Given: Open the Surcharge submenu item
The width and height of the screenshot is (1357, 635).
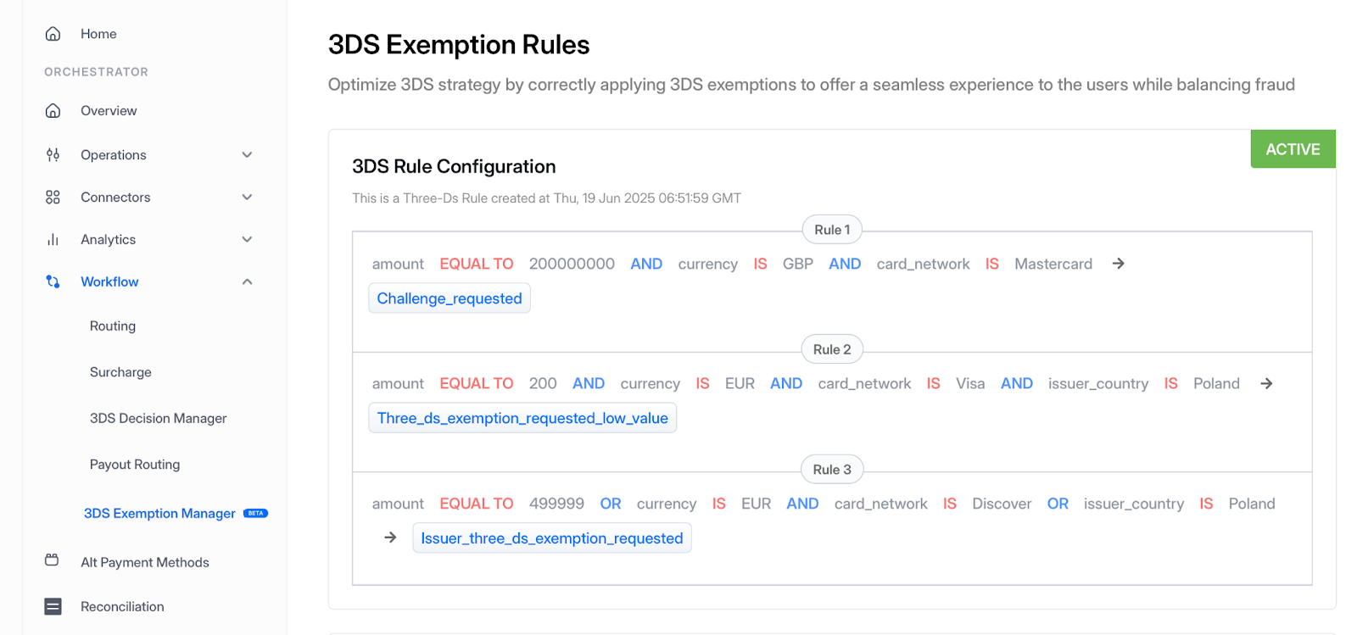Looking at the screenshot, I should [x=120, y=372].
